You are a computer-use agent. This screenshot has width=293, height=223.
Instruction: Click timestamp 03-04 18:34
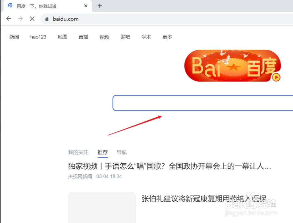(x=109, y=177)
